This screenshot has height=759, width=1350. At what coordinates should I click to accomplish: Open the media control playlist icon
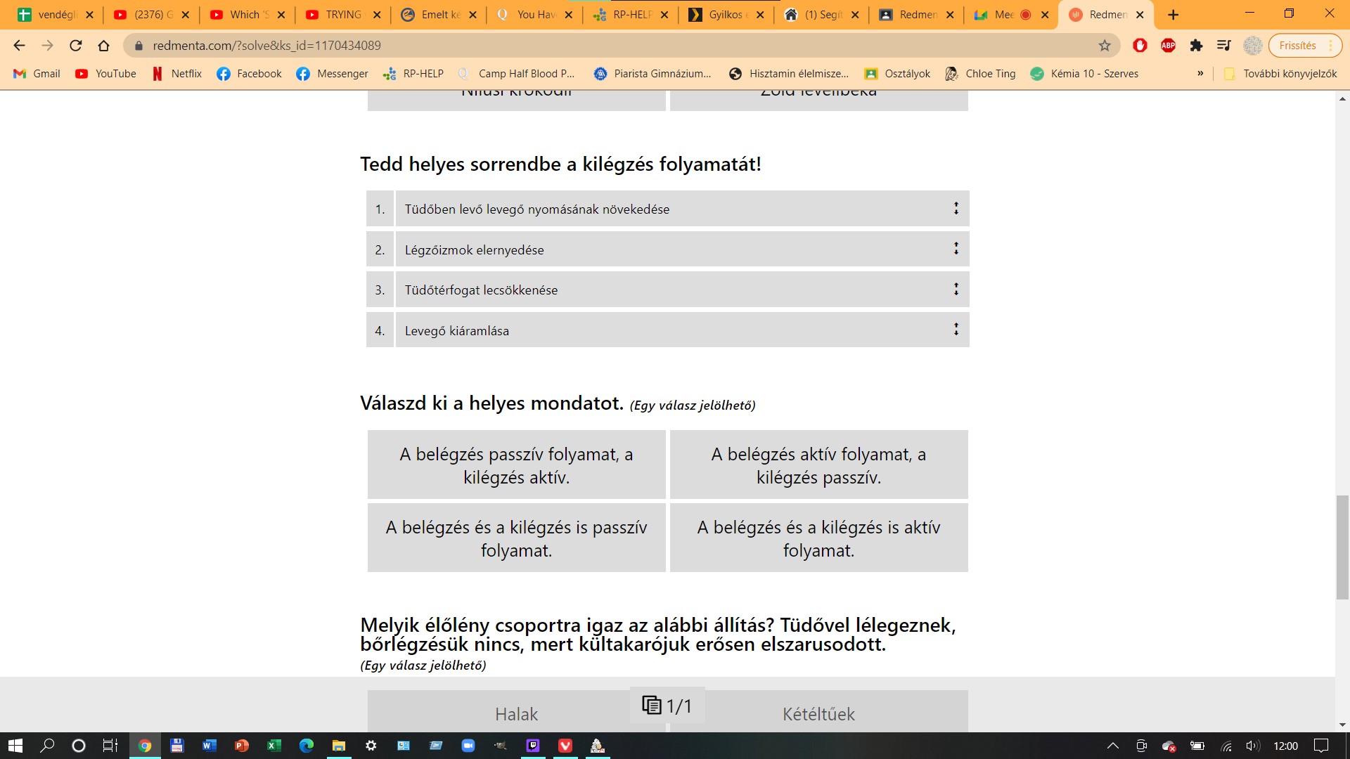point(1223,46)
